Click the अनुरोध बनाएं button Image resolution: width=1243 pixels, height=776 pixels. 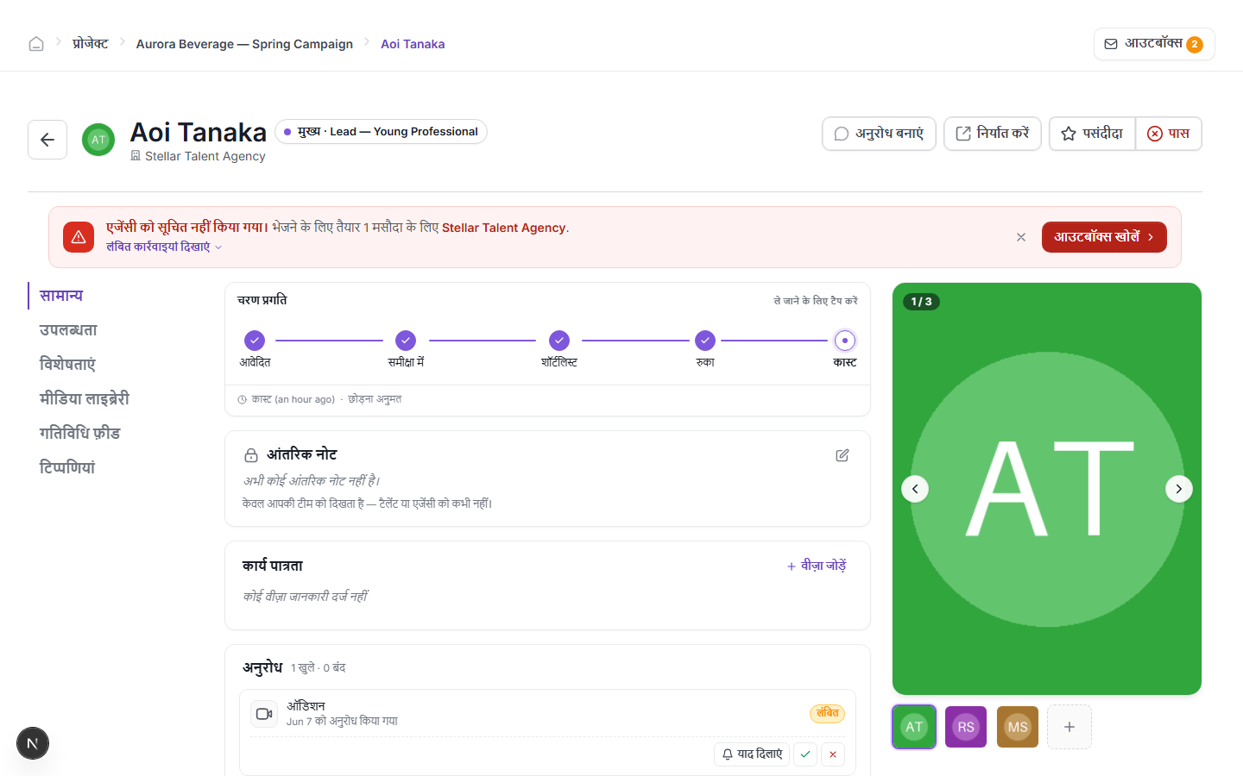point(879,134)
